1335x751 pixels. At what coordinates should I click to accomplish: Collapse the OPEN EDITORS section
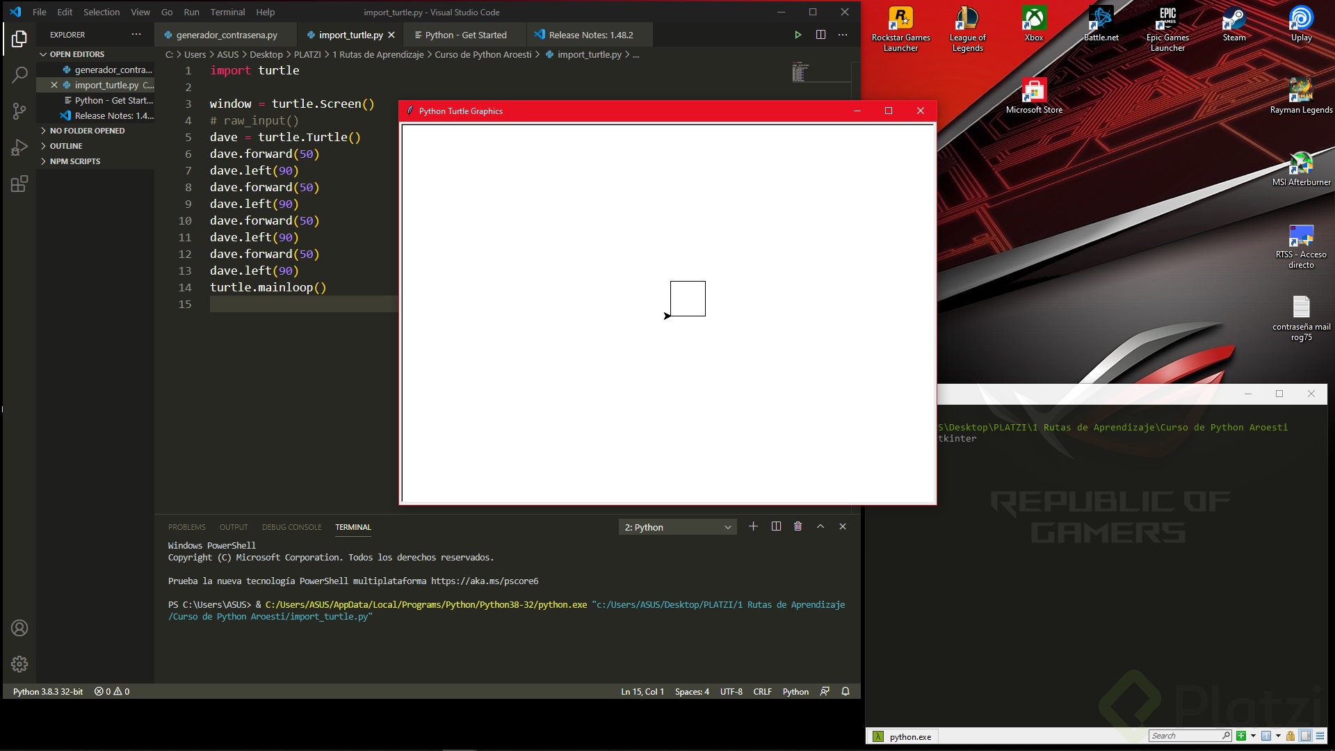(76, 54)
